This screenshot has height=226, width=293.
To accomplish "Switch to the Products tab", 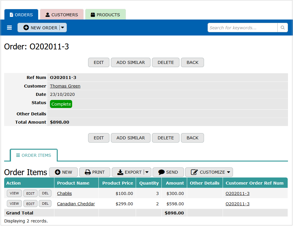I will click(105, 14).
